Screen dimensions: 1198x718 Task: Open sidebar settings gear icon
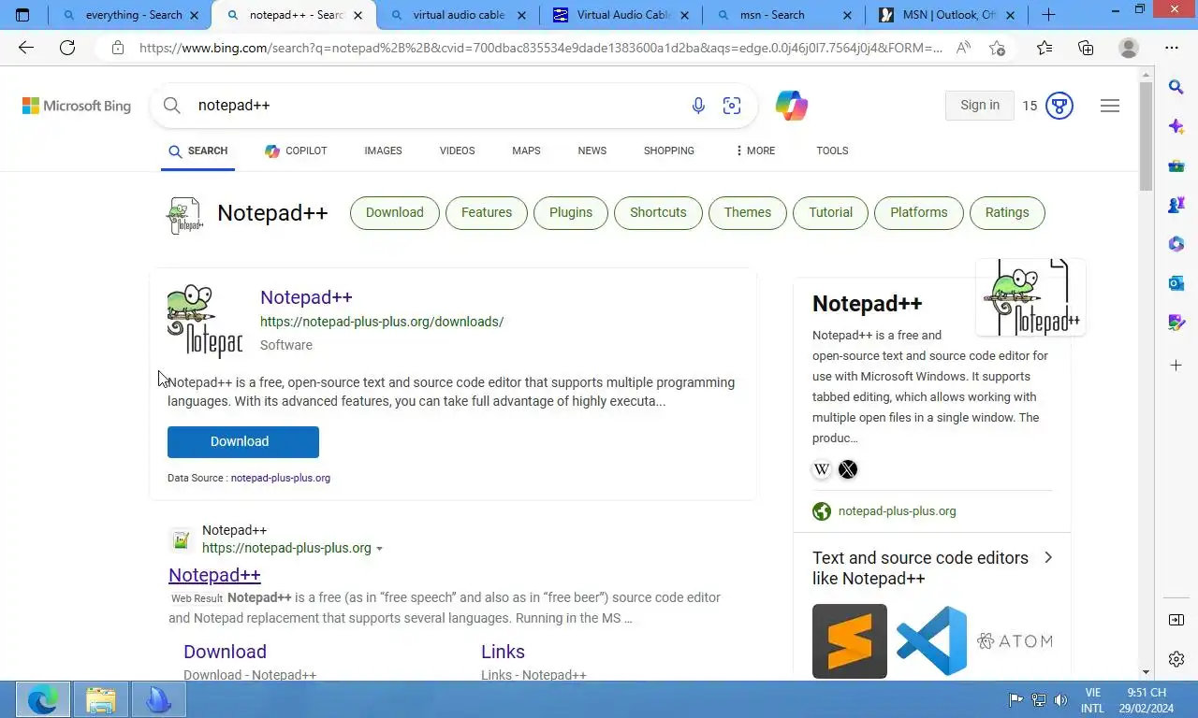1176,659
